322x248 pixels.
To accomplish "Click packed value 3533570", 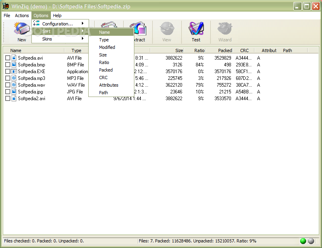I will tap(223, 99).
